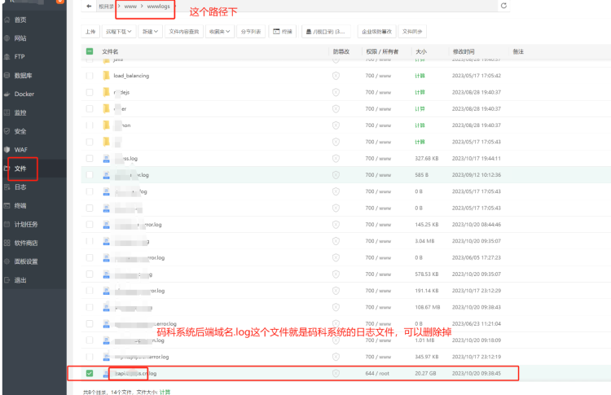Screen dimensions: 611x395
Task: Click the refresh icon beside path bar
Action: click(x=503, y=6)
